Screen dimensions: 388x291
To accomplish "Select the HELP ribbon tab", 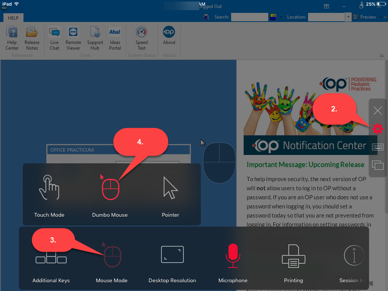I will tap(13, 18).
